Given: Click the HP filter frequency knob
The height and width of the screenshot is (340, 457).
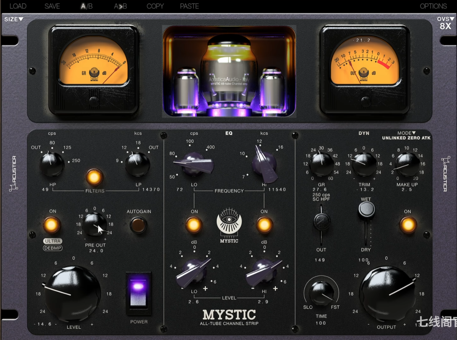Looking at the screenshot, I should [x=52, y=164].
